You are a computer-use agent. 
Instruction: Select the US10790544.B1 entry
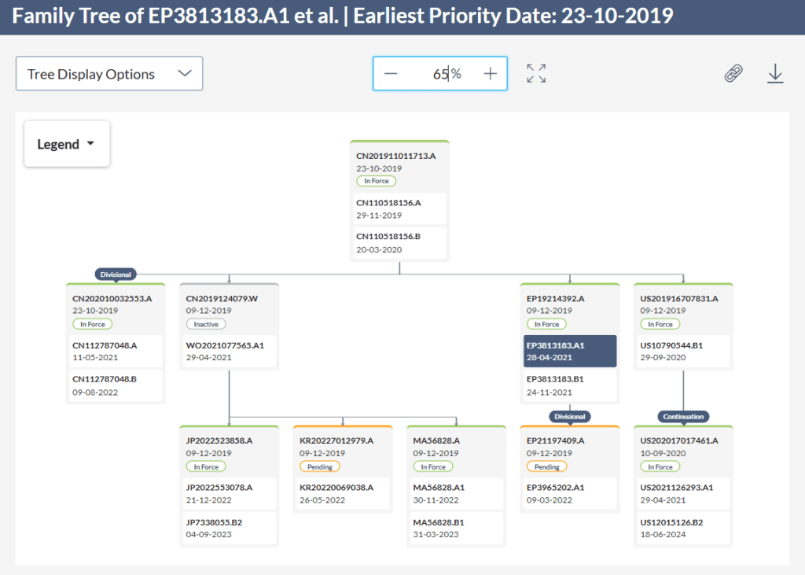[682, 351]
